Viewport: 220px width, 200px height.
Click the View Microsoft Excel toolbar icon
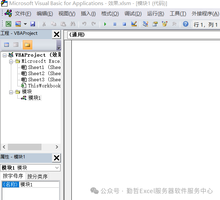(9, 24)
